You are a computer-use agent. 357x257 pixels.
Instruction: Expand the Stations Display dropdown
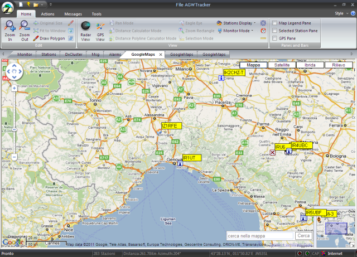pos(254,23)
